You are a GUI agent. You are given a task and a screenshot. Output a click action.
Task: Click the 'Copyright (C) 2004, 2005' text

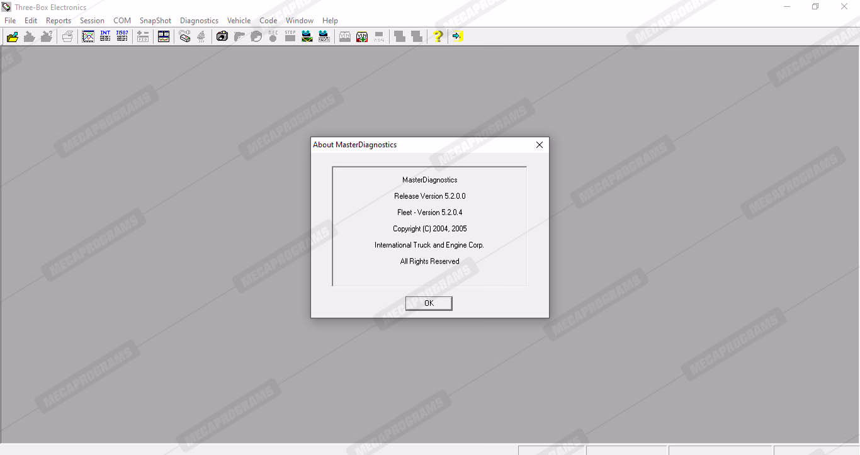(x=430, y=229)
